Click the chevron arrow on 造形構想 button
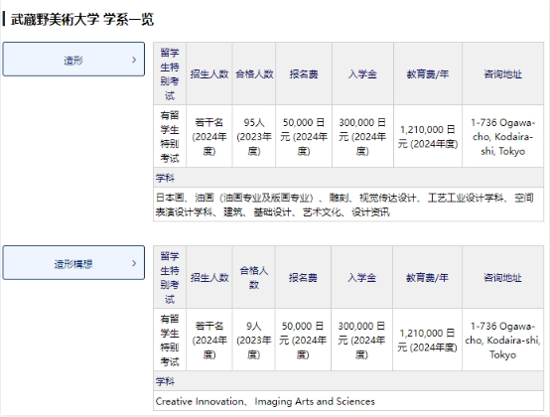Viewport: 550px width, 417px height. tap(134, 263)
